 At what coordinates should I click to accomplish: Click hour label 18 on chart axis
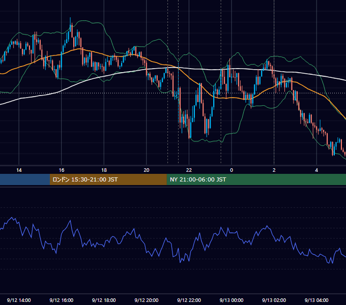[x=104, y=170]
